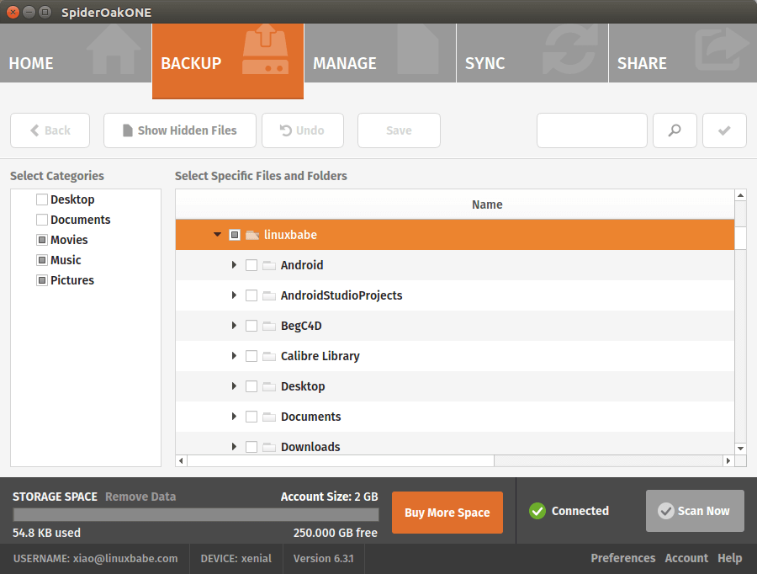Expand the Android folder tree
The image size is (757, 574).
[x=234, y=265]
